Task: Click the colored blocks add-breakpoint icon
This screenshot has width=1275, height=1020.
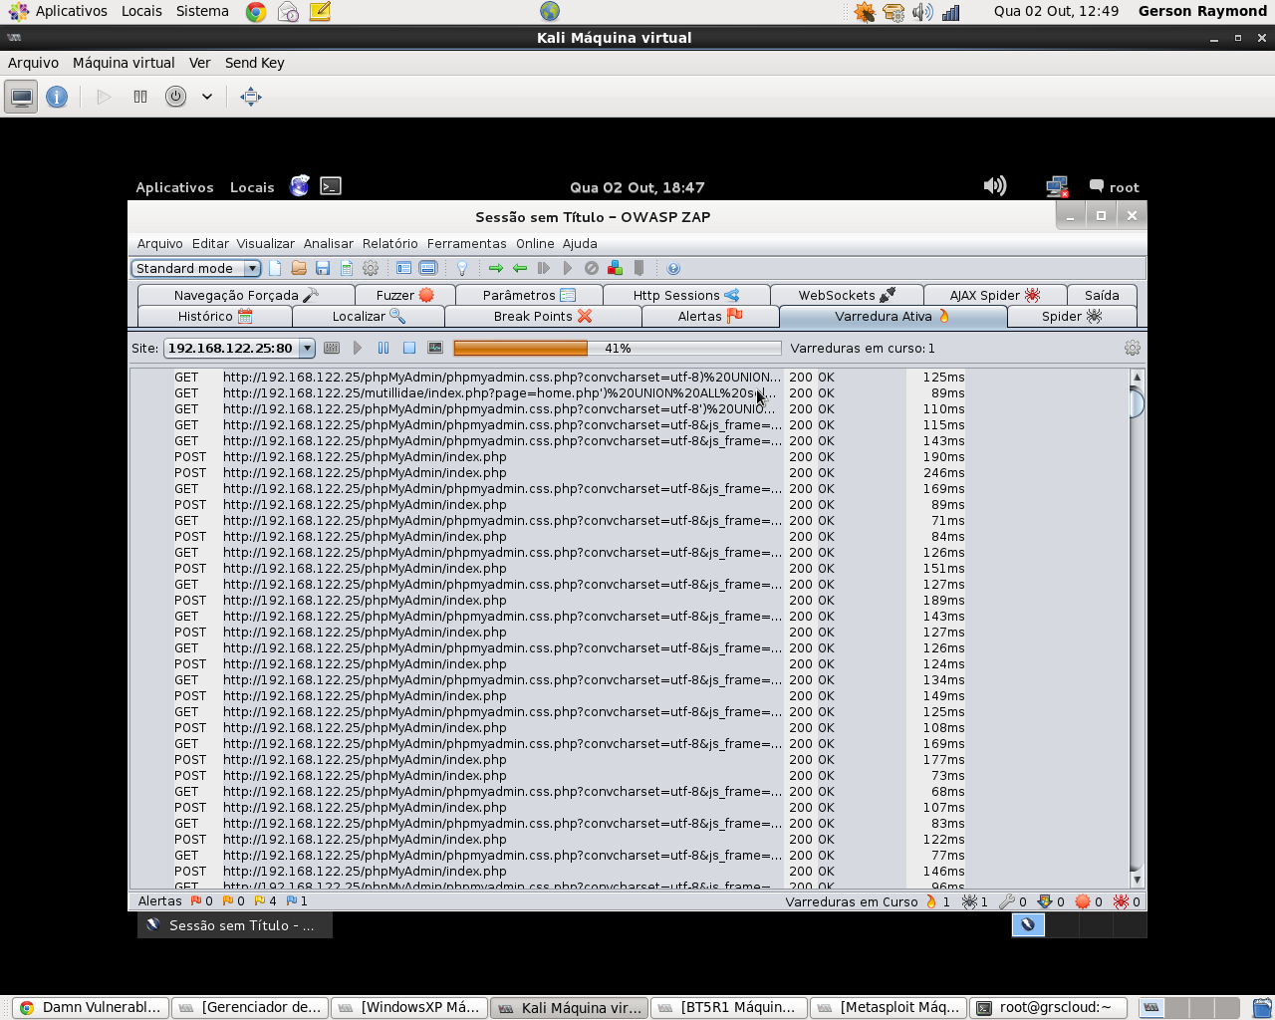Action: tap(615, 268)
